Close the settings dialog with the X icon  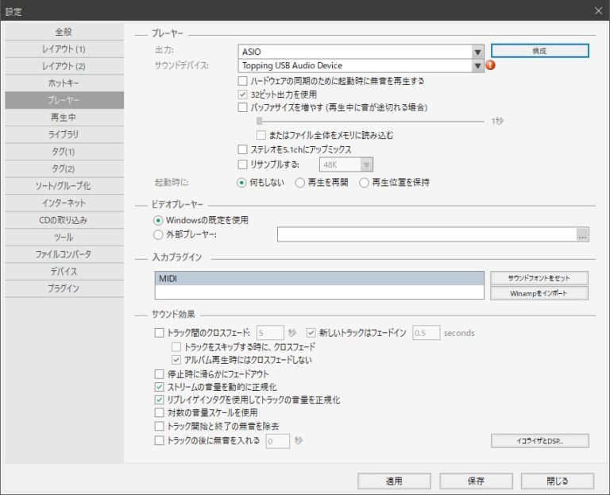(598, 10)
